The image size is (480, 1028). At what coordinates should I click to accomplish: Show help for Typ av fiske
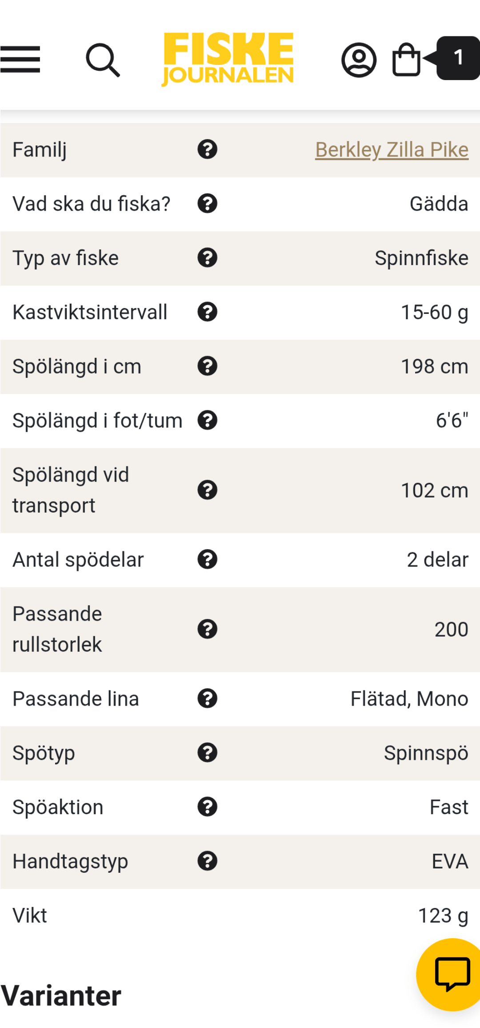(207, 258)
